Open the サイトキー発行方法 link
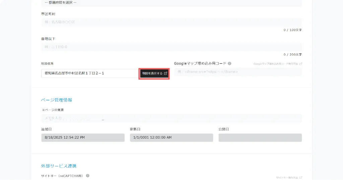The width and height of the screenshot is (343, 180). pos(287,178)
